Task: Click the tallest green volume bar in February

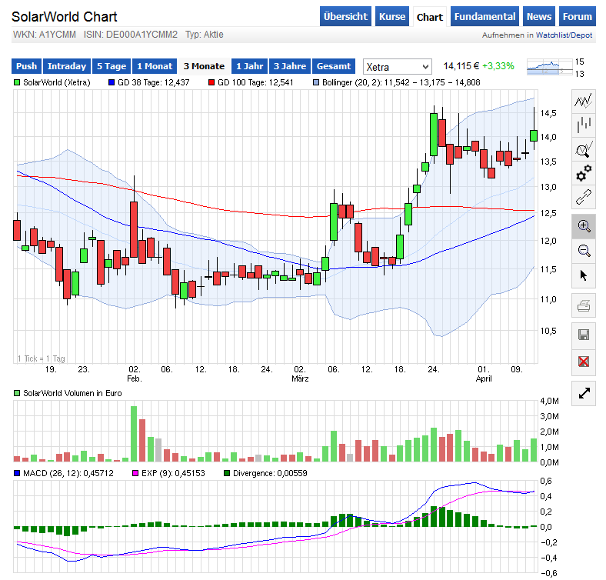Action: tap(134, 434)
